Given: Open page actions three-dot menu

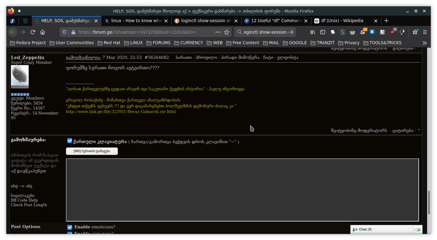Looking at the screenshot, I should click(218, 32).
